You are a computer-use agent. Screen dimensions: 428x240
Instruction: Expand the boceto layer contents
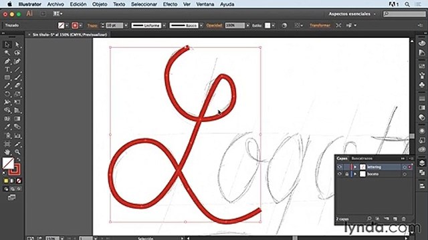pos(355,174)
